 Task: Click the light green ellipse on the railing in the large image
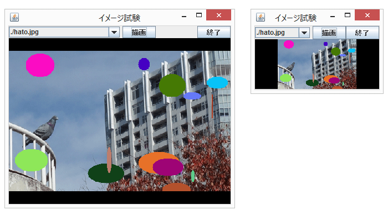tap(31, 160)
